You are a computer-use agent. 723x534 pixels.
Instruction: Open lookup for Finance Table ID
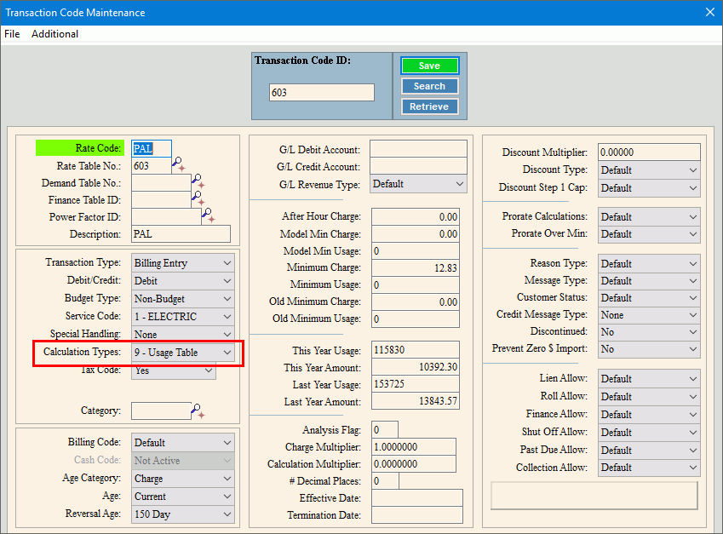pyautogui.click(x=198, y=199)
